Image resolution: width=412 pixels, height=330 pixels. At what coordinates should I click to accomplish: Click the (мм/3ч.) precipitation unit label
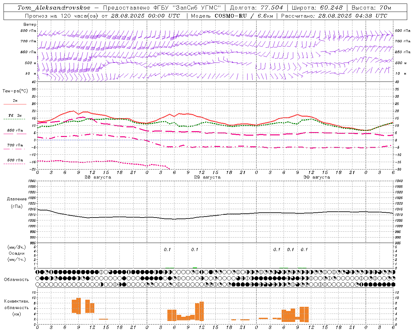coord(17,247)
